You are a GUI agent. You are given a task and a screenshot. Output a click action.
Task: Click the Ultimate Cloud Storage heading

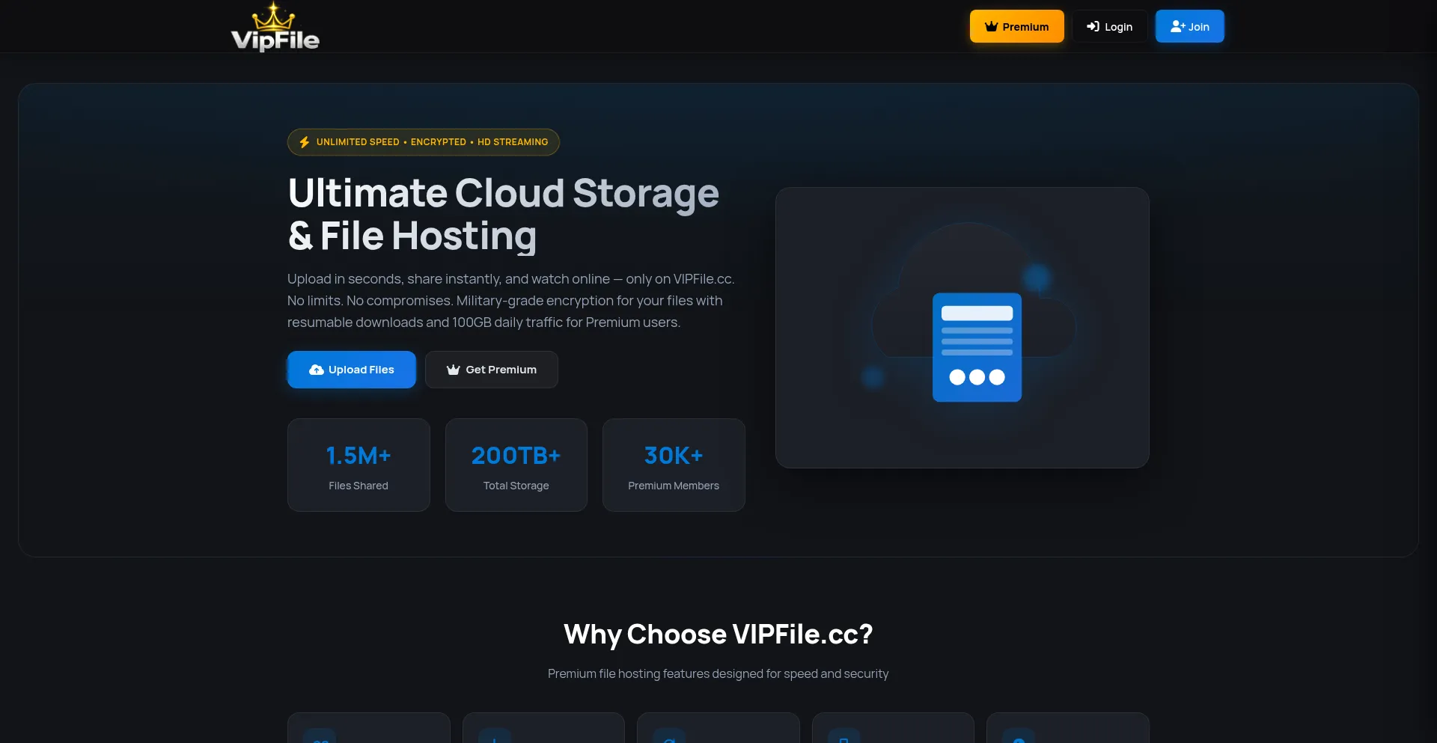[x=503, y=214]
